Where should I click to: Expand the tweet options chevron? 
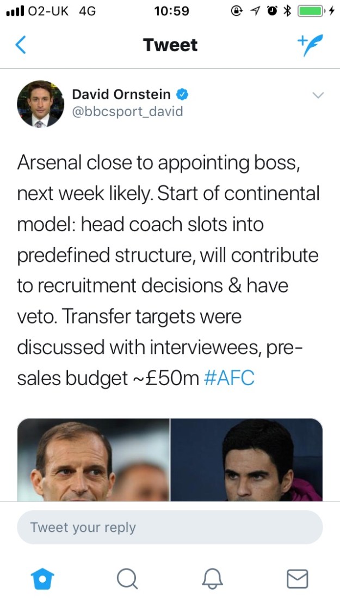click(318, 95)
